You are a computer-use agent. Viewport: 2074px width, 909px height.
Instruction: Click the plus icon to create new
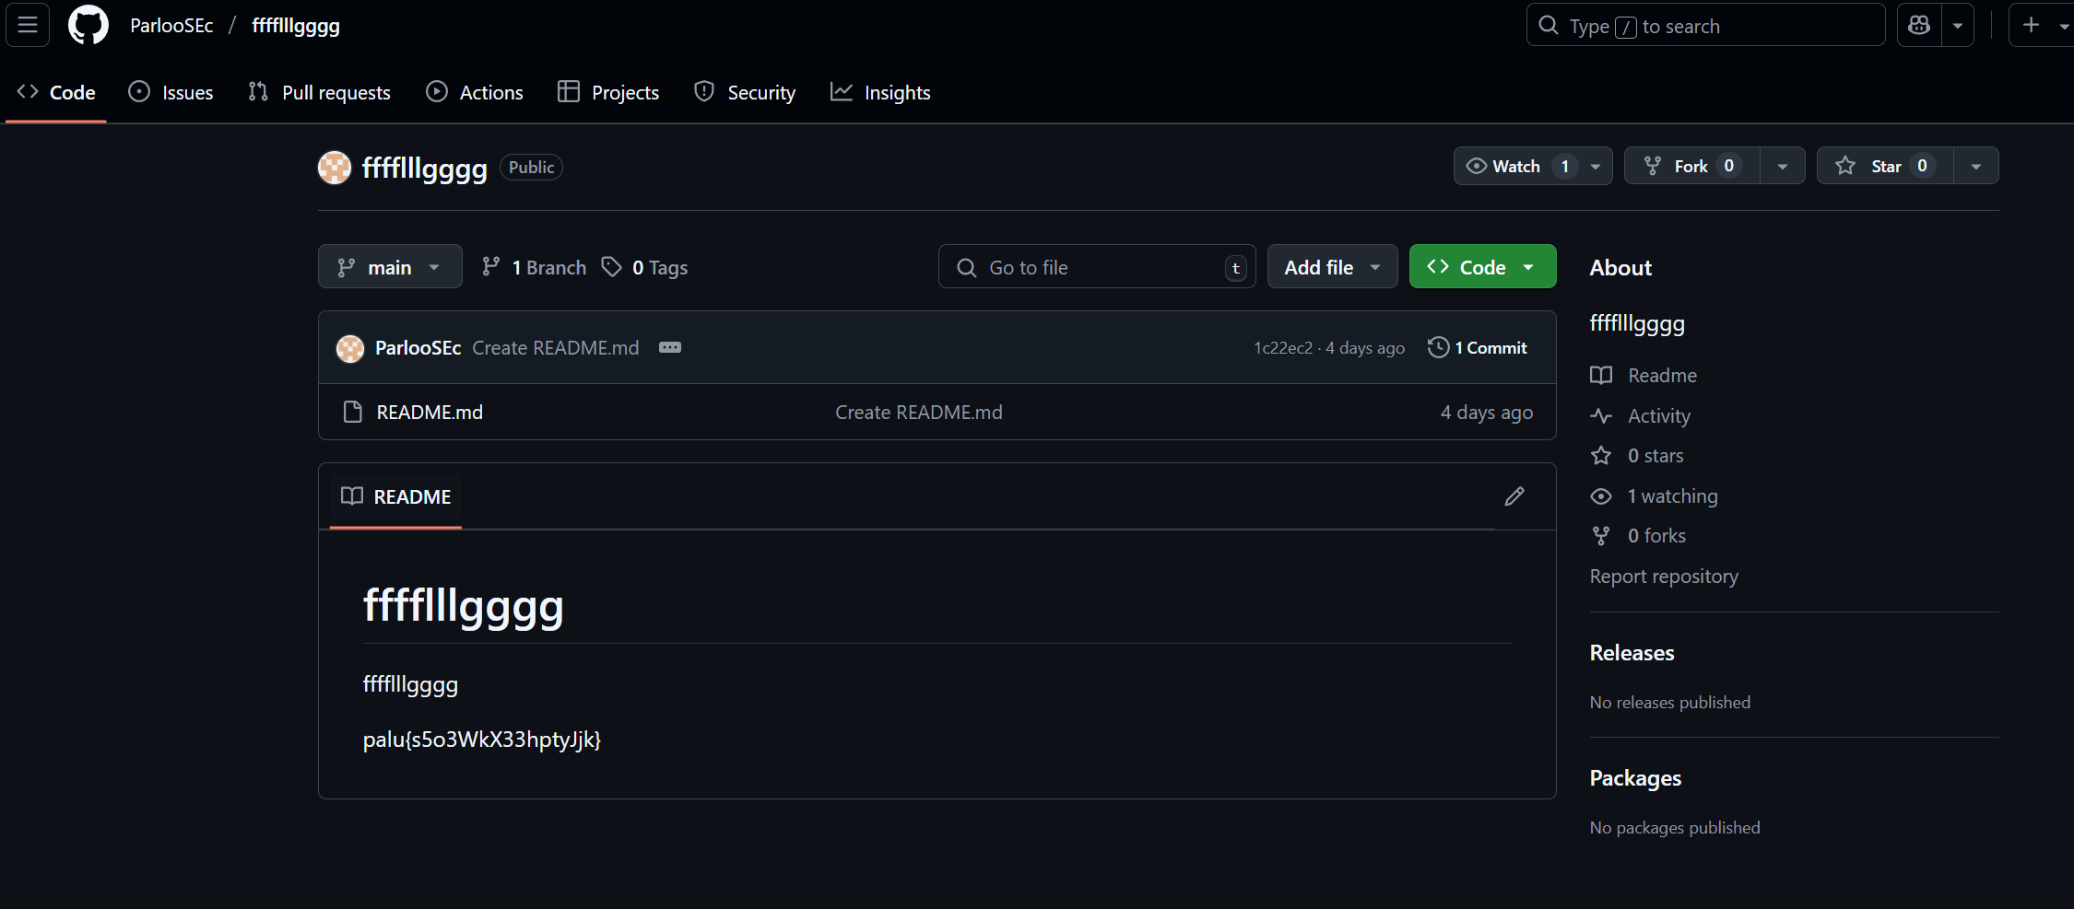click(x=2031, y=26)
